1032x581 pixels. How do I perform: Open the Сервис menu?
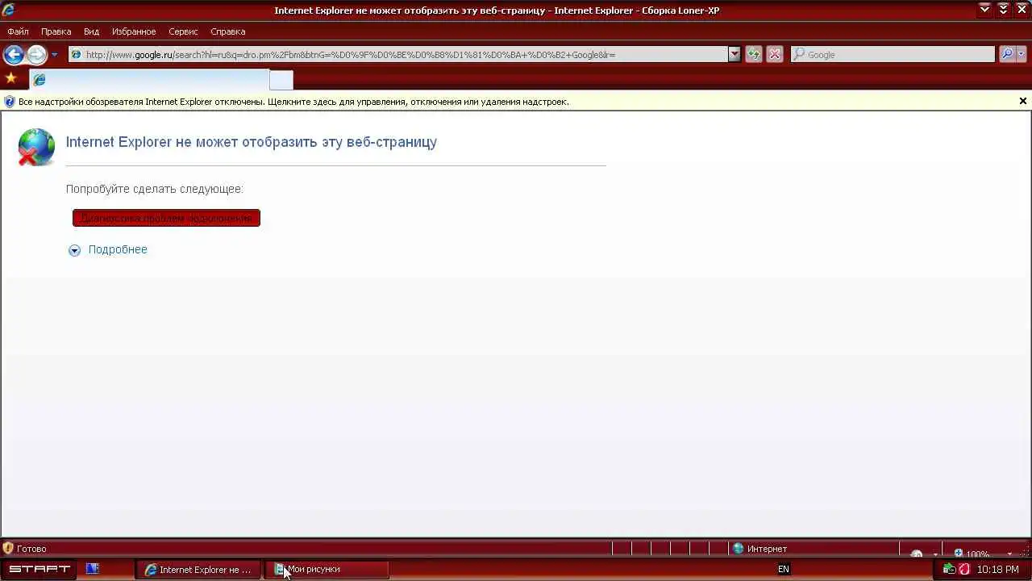(183, 31)
